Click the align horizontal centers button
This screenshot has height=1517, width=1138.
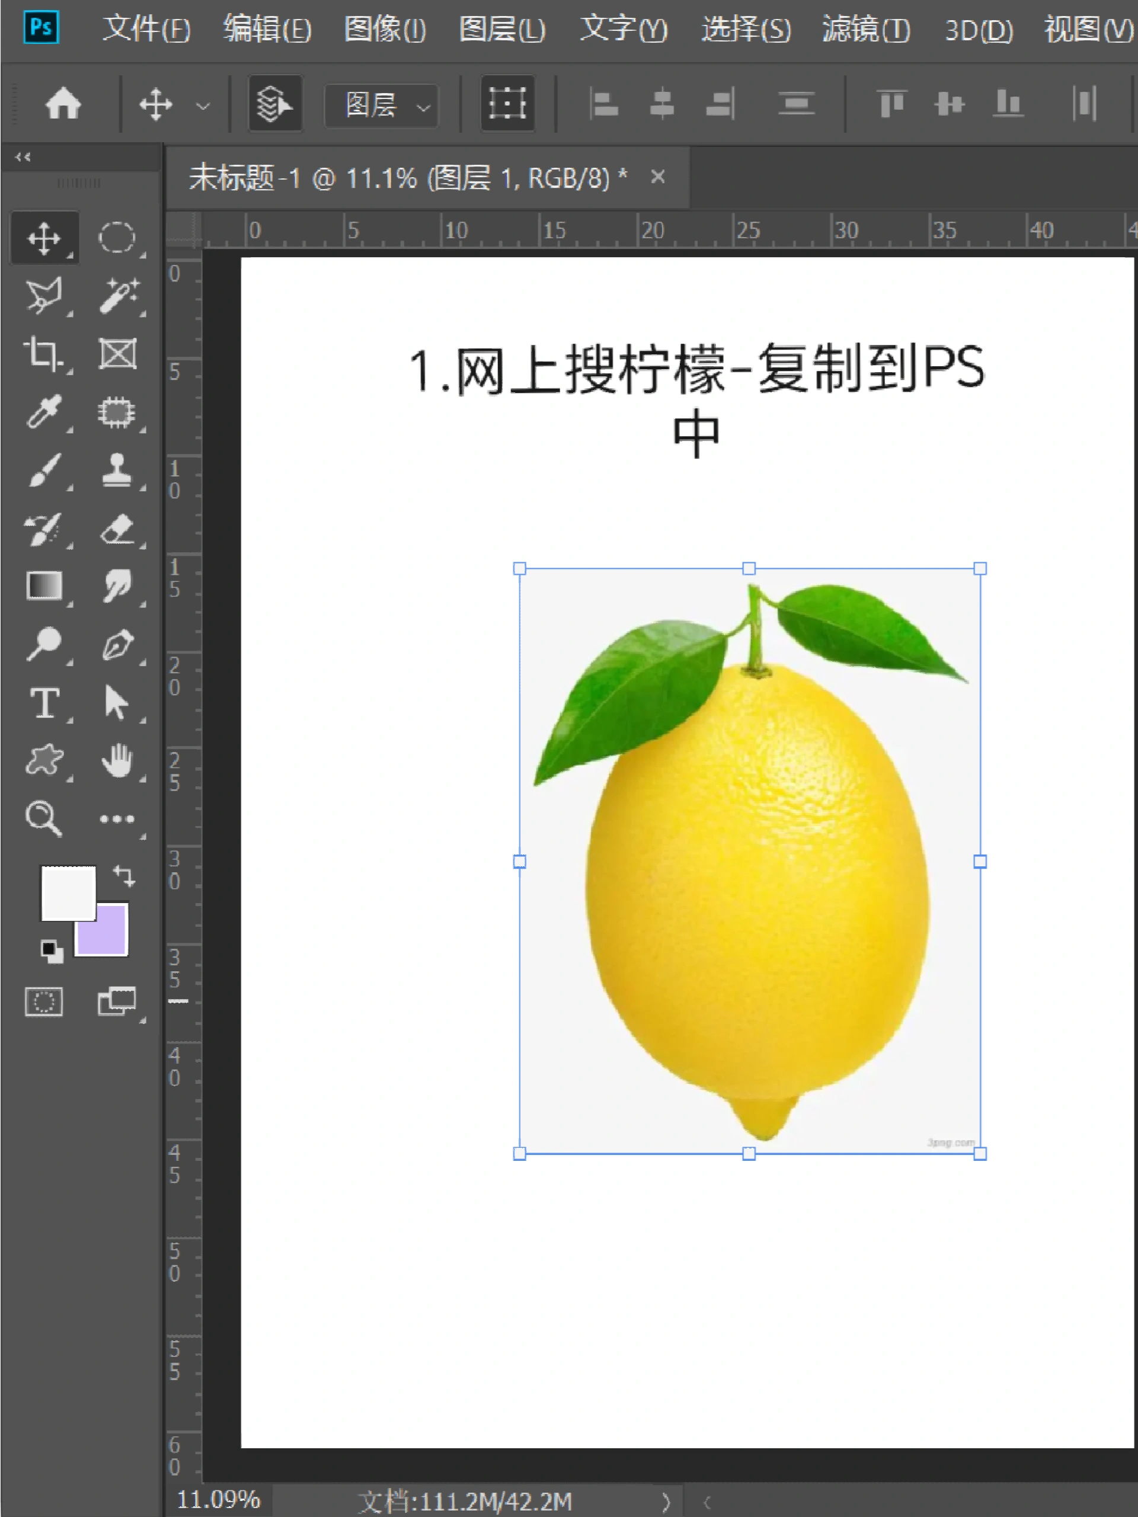(661, 104)
